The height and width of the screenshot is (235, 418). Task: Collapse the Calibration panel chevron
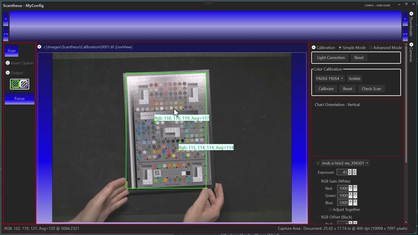click(x=313, y=47)
